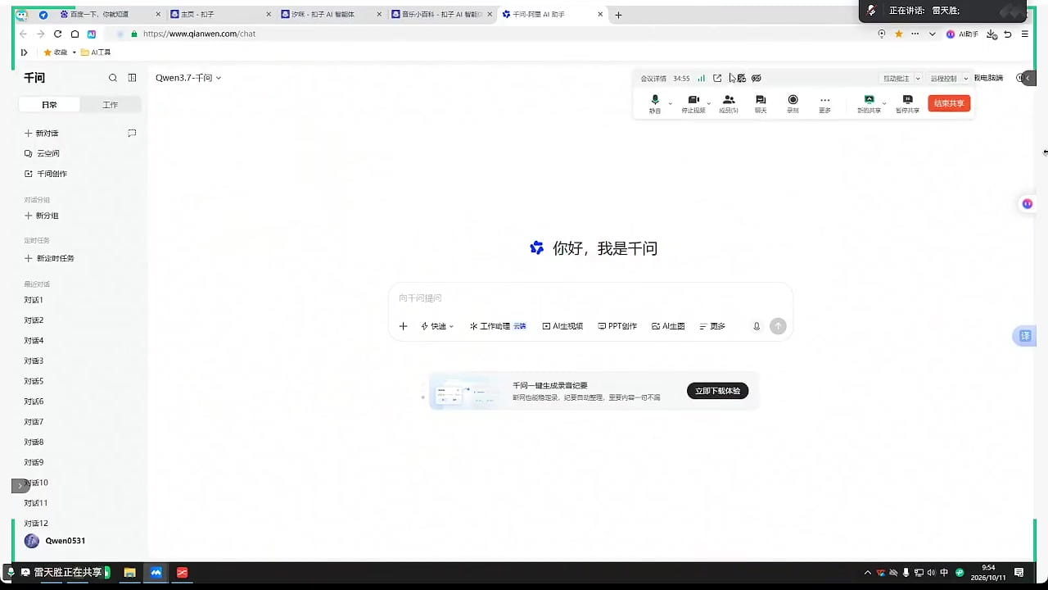The height and width of the screenshot is (590, 1048).
Task: Expand the 更多 tools menu in chat box
Action: (712, 326)
